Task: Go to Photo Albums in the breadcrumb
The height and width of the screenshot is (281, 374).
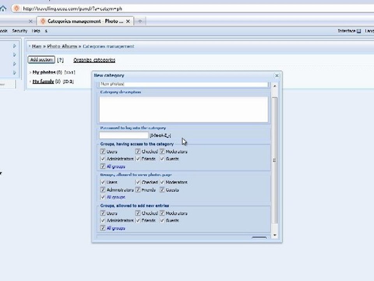Action: point(62,46)
